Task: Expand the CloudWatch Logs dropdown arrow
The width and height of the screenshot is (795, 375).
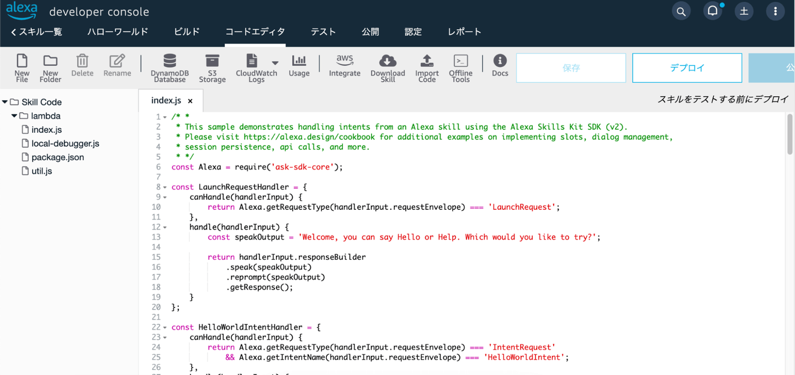Action: [x=275, y=63]
